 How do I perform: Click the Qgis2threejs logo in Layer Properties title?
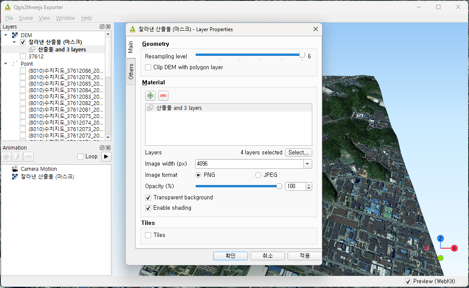pos(133,29)
